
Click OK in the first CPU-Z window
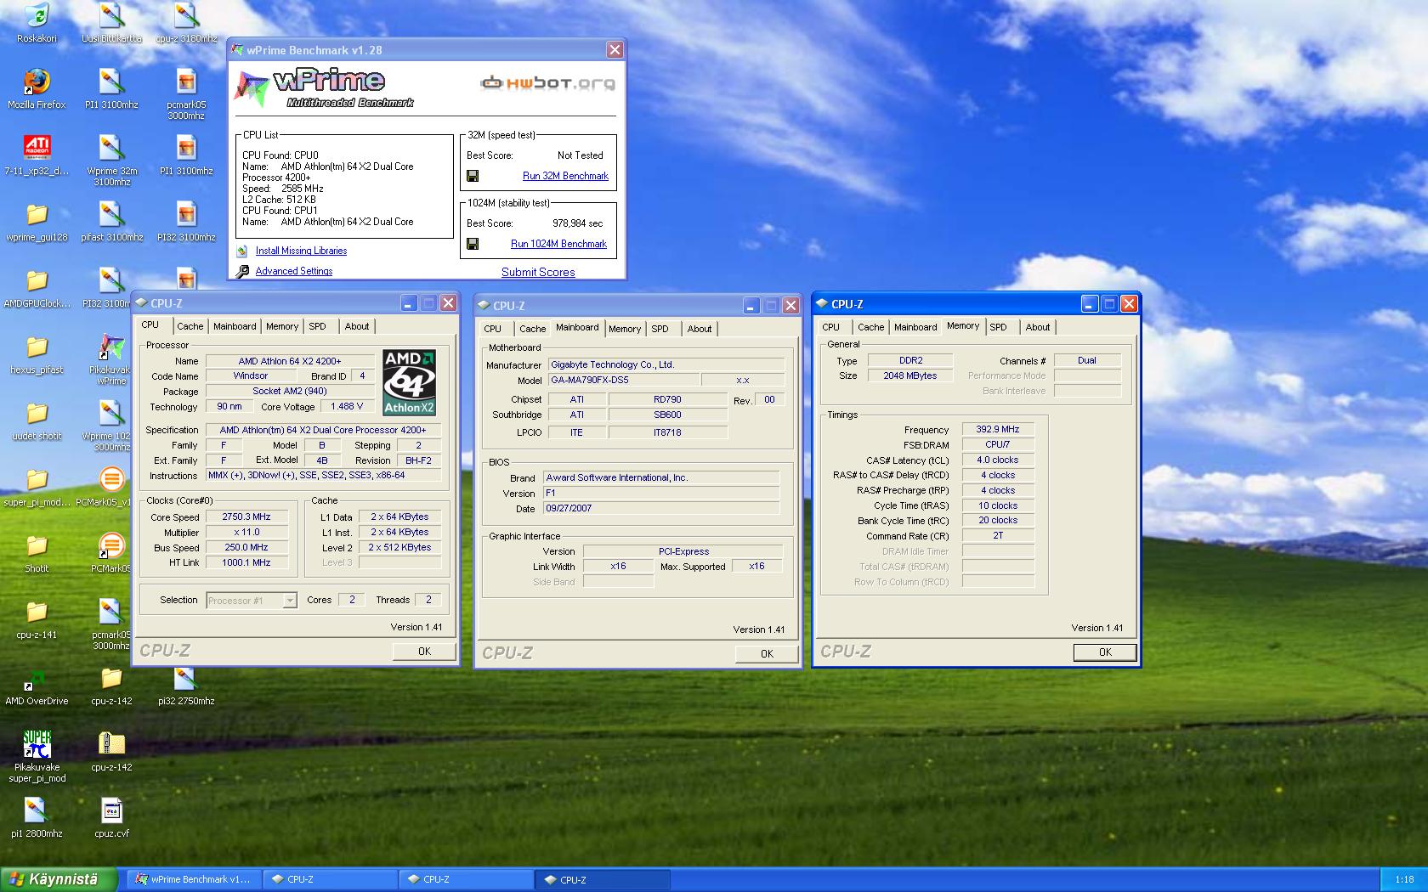[x=424, y=652]
